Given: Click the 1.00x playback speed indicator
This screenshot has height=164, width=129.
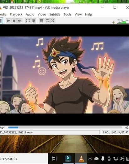Looking at the screenshot, I should coord(106,132).
